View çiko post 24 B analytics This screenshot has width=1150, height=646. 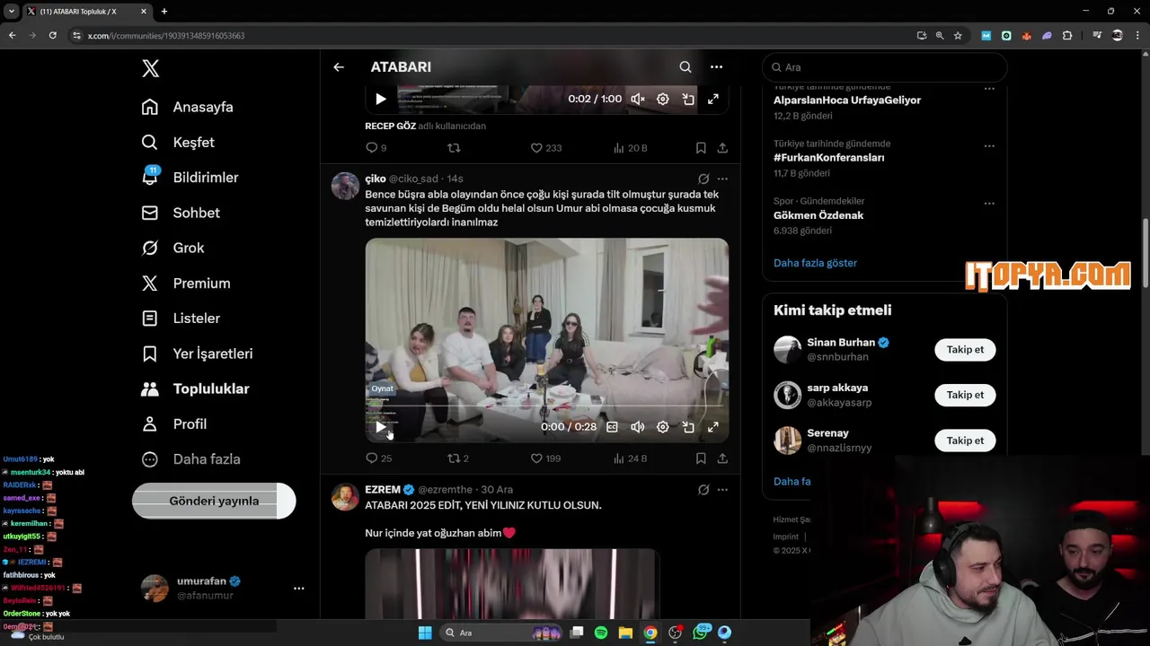point(630,458)
